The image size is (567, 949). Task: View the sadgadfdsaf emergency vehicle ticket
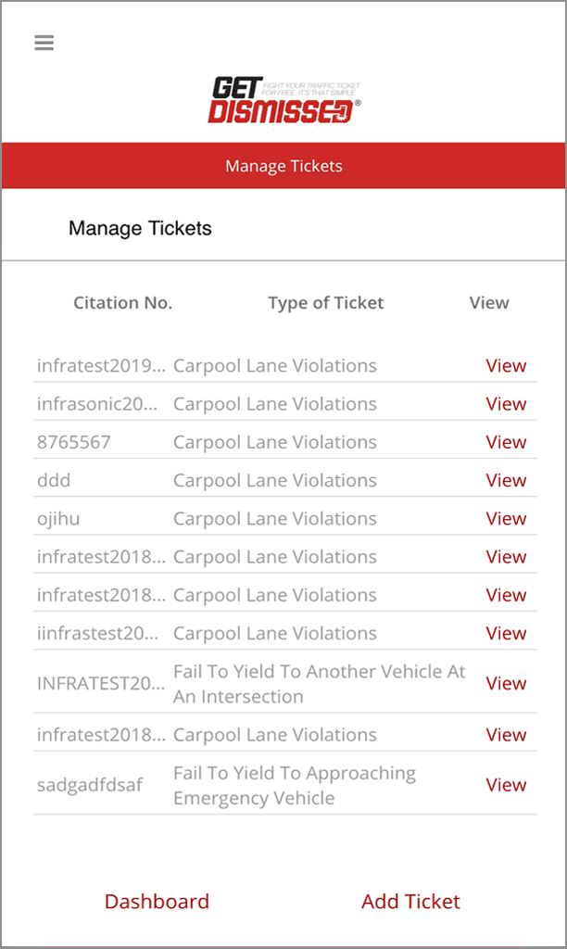506,785
